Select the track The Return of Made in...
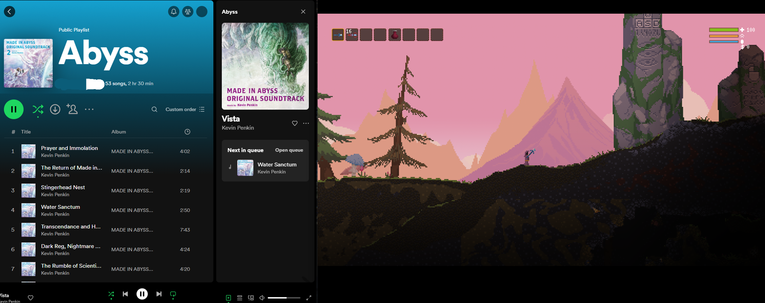The width and height of the screenshot is (765, 303). (71, 167)
